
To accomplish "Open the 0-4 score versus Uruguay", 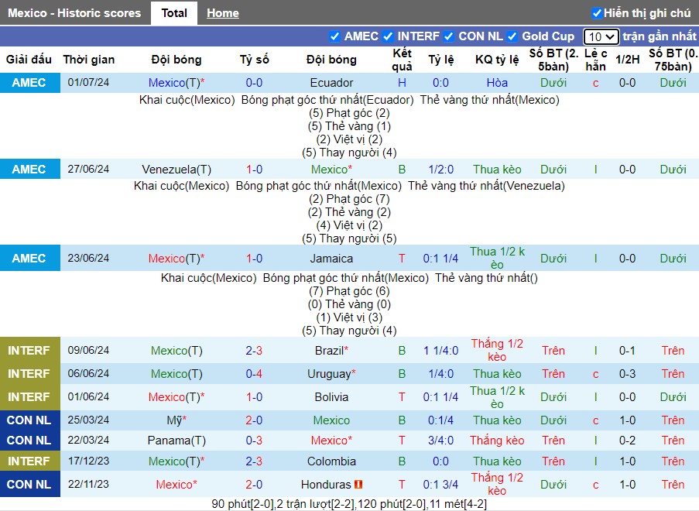I will click(254, 374).
